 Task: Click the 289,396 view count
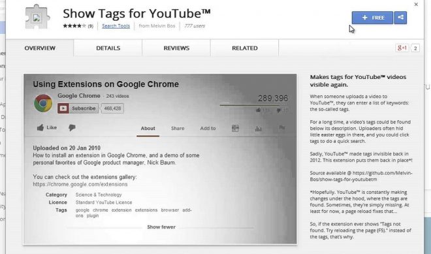click(273, 98)
